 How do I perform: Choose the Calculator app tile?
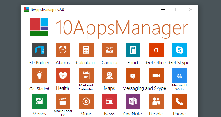(x=86, y=50)
